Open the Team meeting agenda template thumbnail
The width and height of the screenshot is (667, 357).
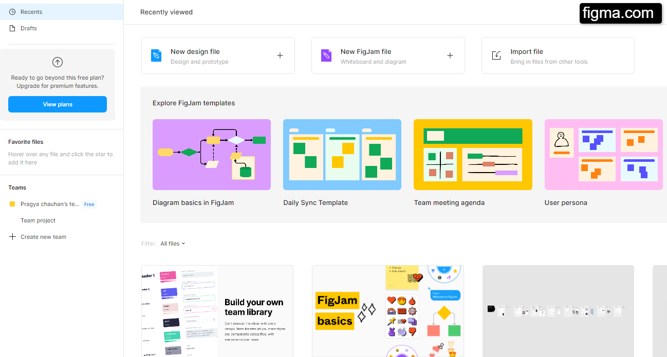coord(473,155)
